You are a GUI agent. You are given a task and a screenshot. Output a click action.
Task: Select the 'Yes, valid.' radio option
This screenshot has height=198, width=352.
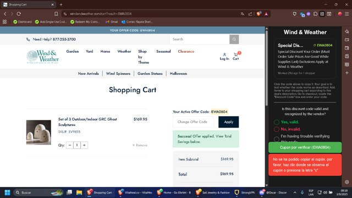click(277, 122)
